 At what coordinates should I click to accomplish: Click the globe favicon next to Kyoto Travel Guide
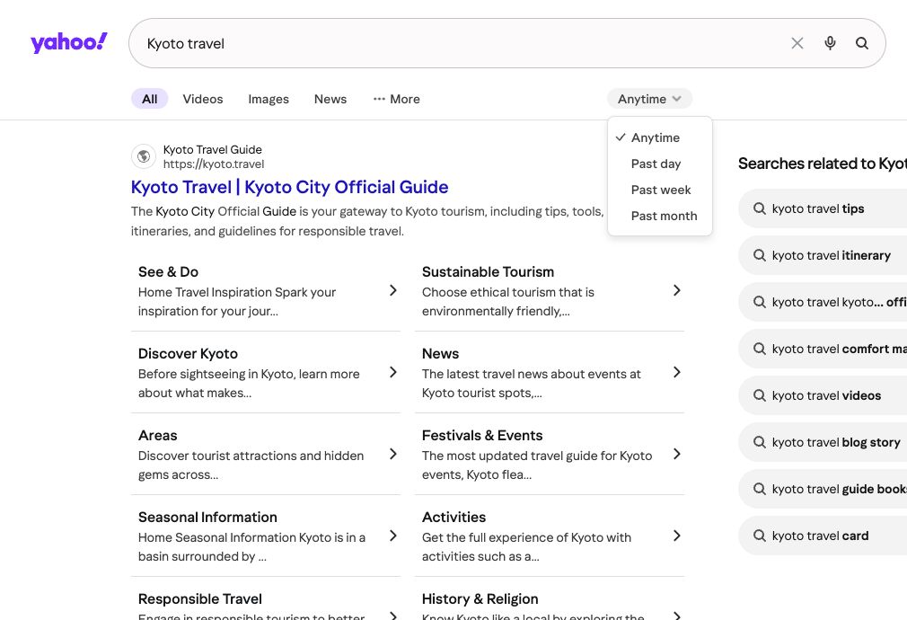click(144, 156)
